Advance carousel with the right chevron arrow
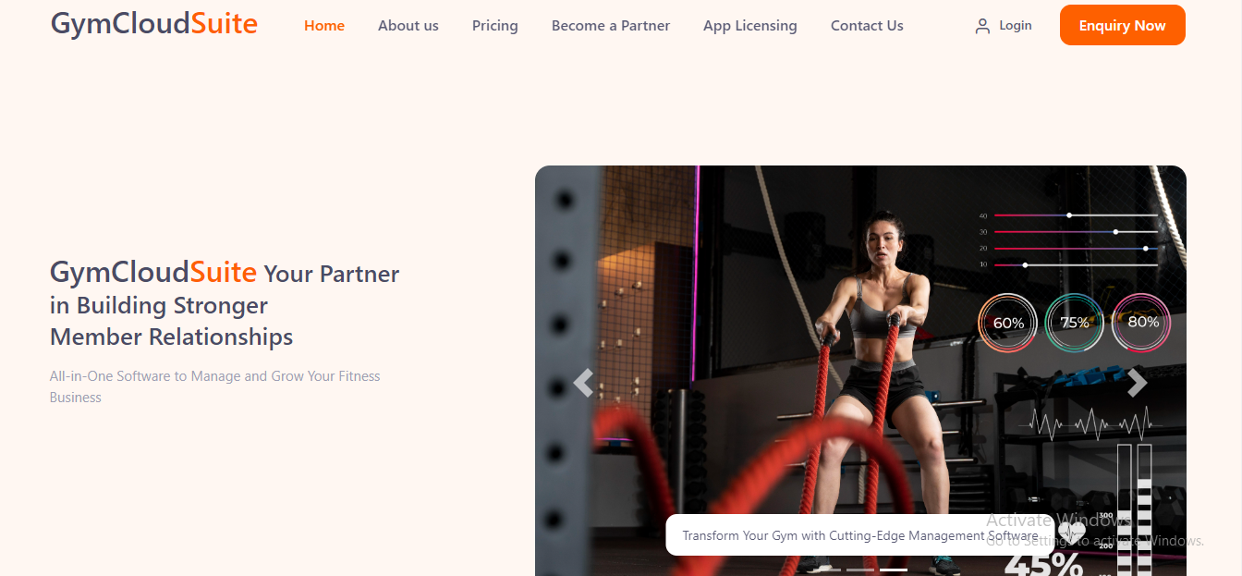 pyautogui.click(x=1138, y=382)
